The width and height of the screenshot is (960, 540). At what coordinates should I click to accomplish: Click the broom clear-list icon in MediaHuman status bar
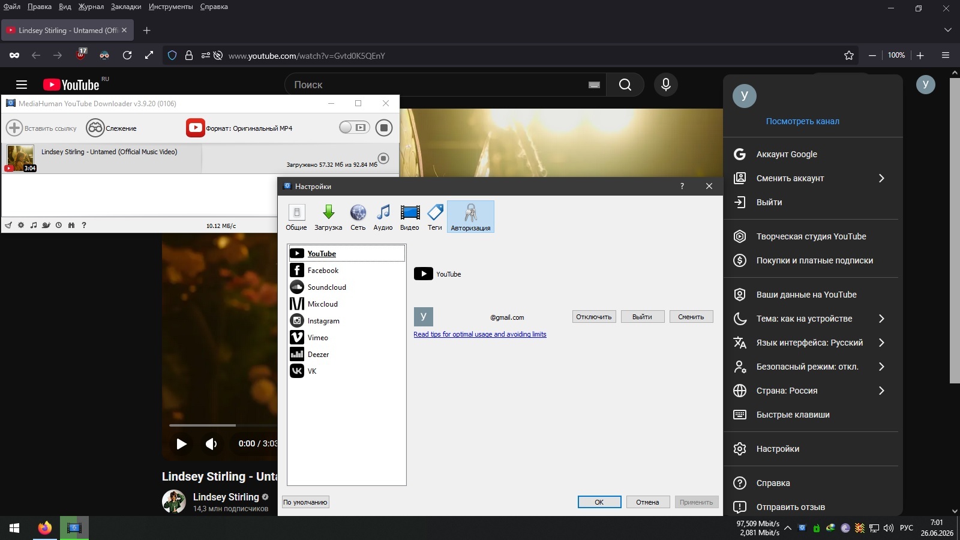click(x=8, y=226)
